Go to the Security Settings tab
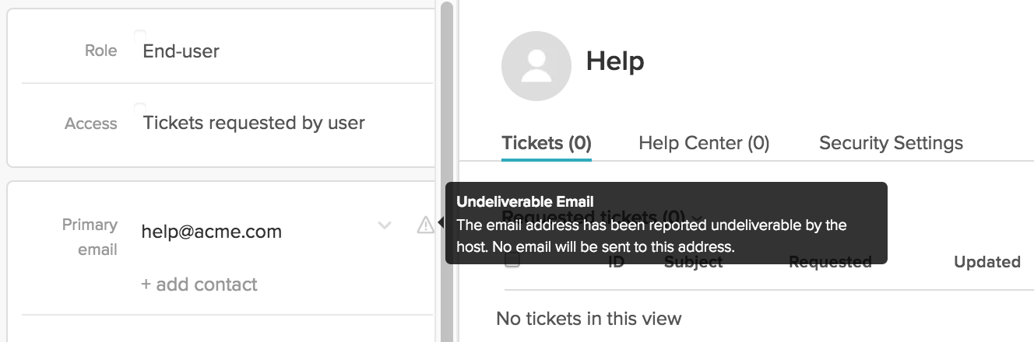 891,143
